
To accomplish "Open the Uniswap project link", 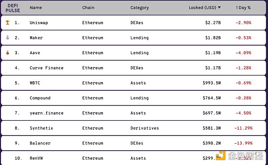I will point(39,23).
